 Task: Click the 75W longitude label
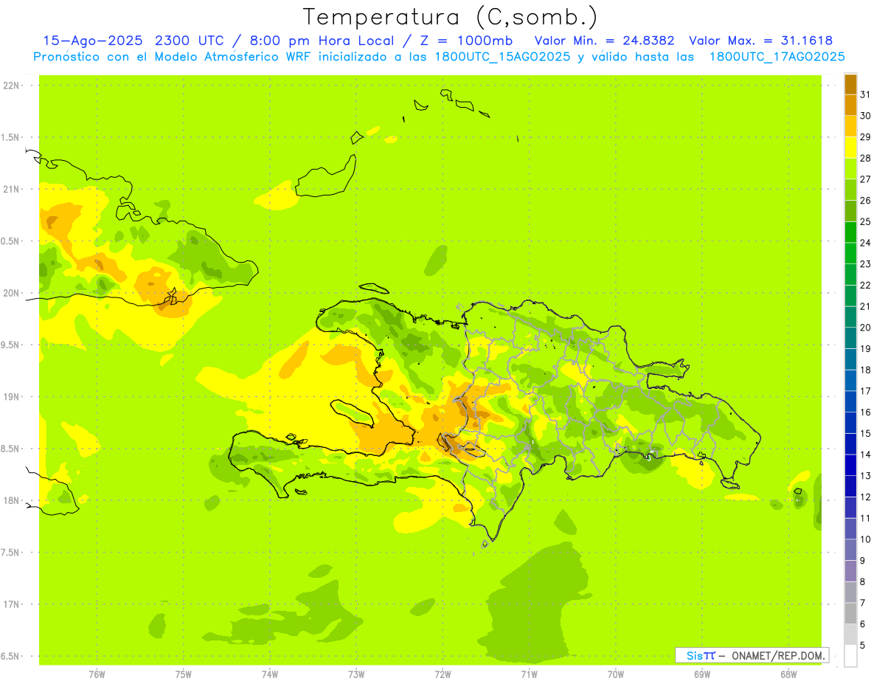click(184, 674)
